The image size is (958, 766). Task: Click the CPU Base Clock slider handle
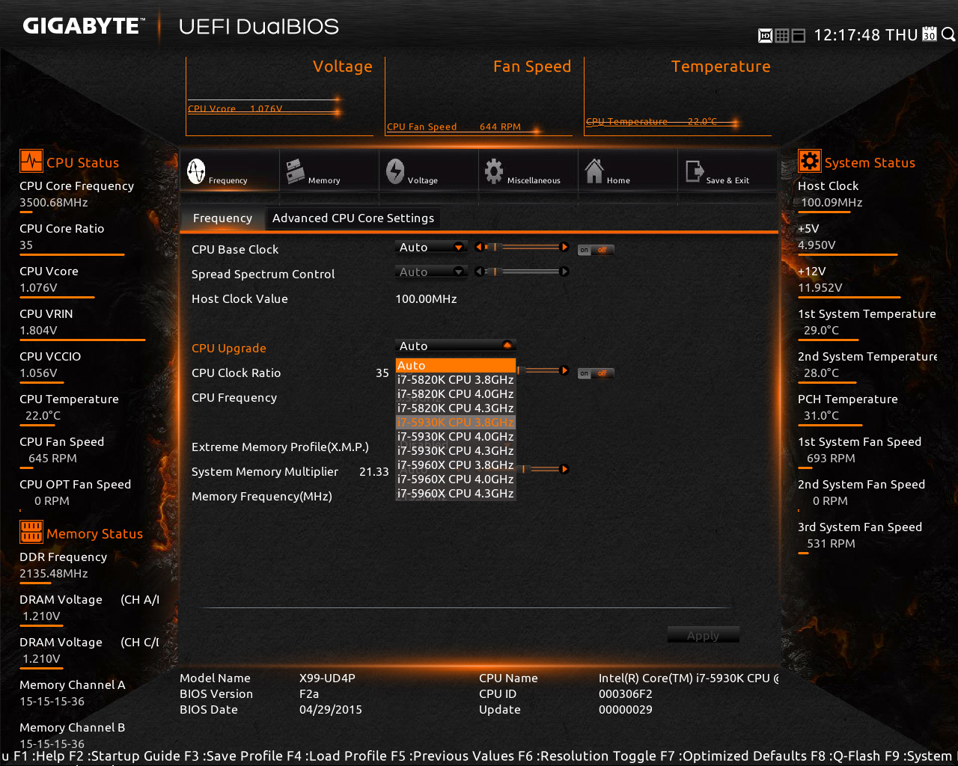pyautogui.click(x=495, y=247)
